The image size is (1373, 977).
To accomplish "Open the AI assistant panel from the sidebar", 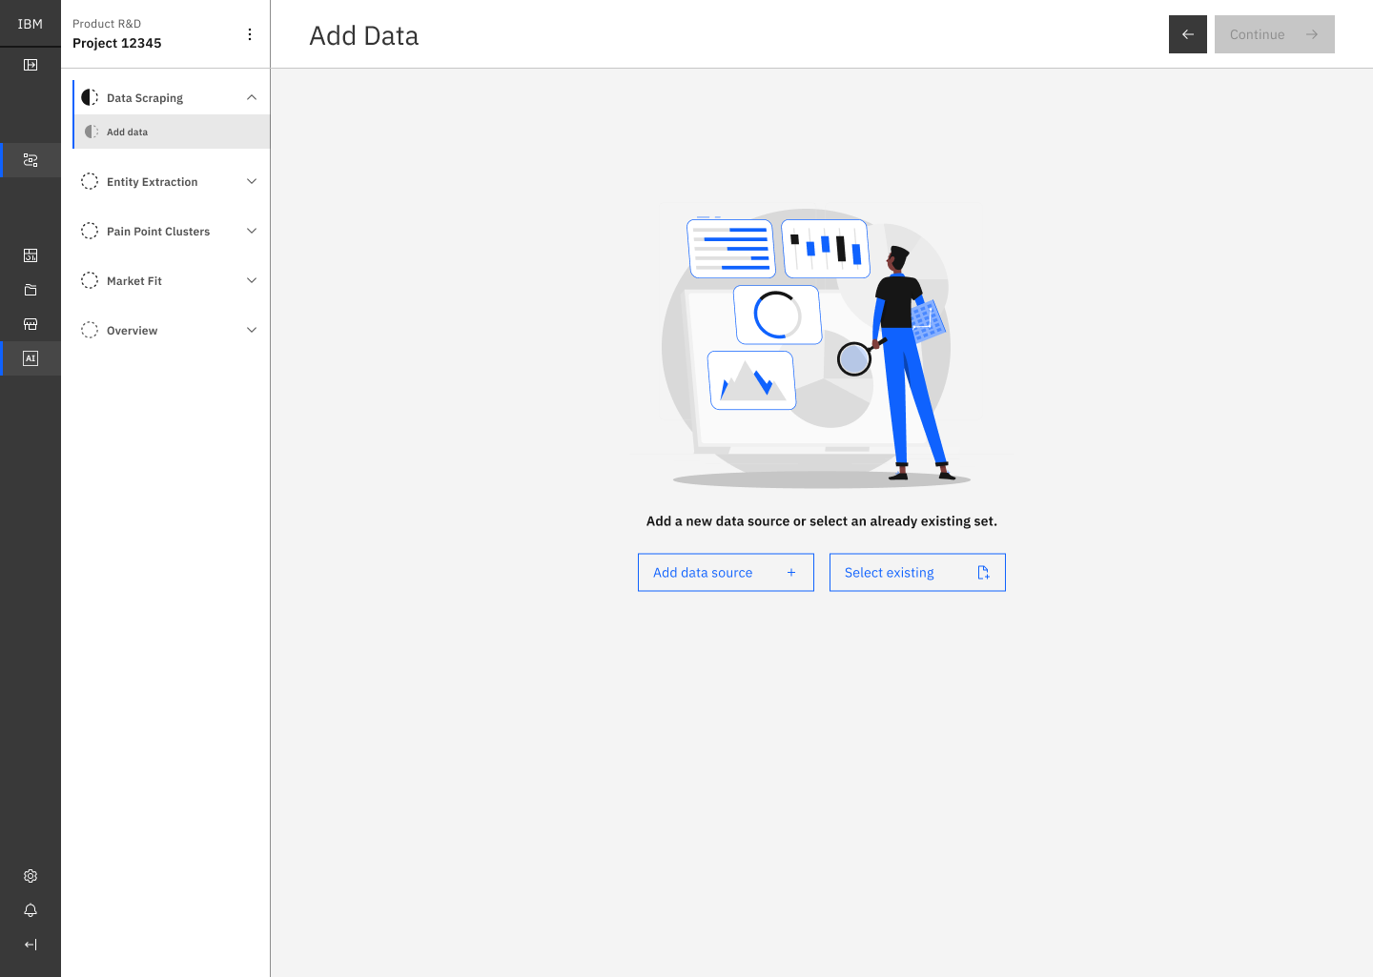I will 31,358.
